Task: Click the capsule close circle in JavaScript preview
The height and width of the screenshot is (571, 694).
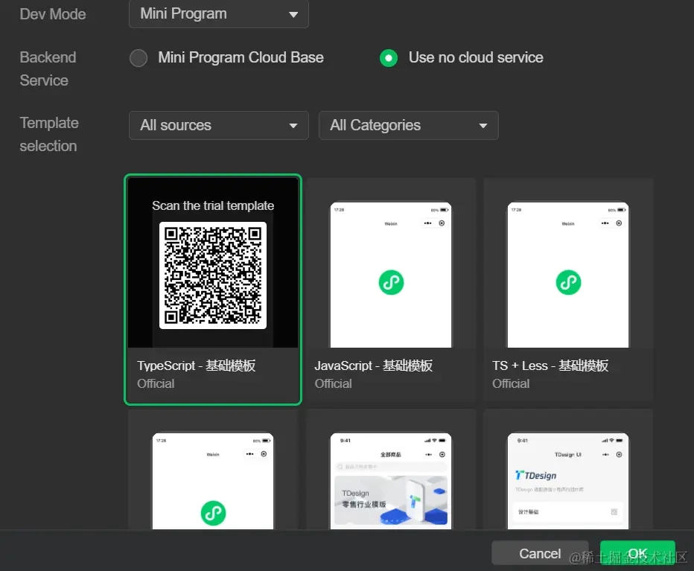Action: (x=442, y=223)
